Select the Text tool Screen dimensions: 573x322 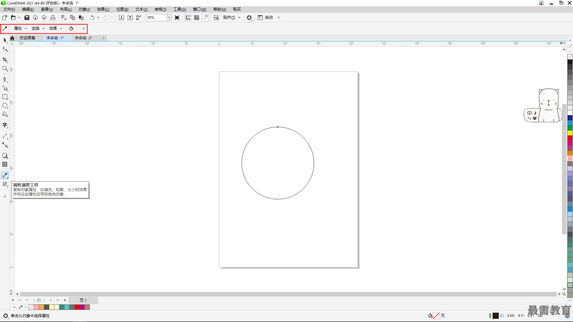5,125
